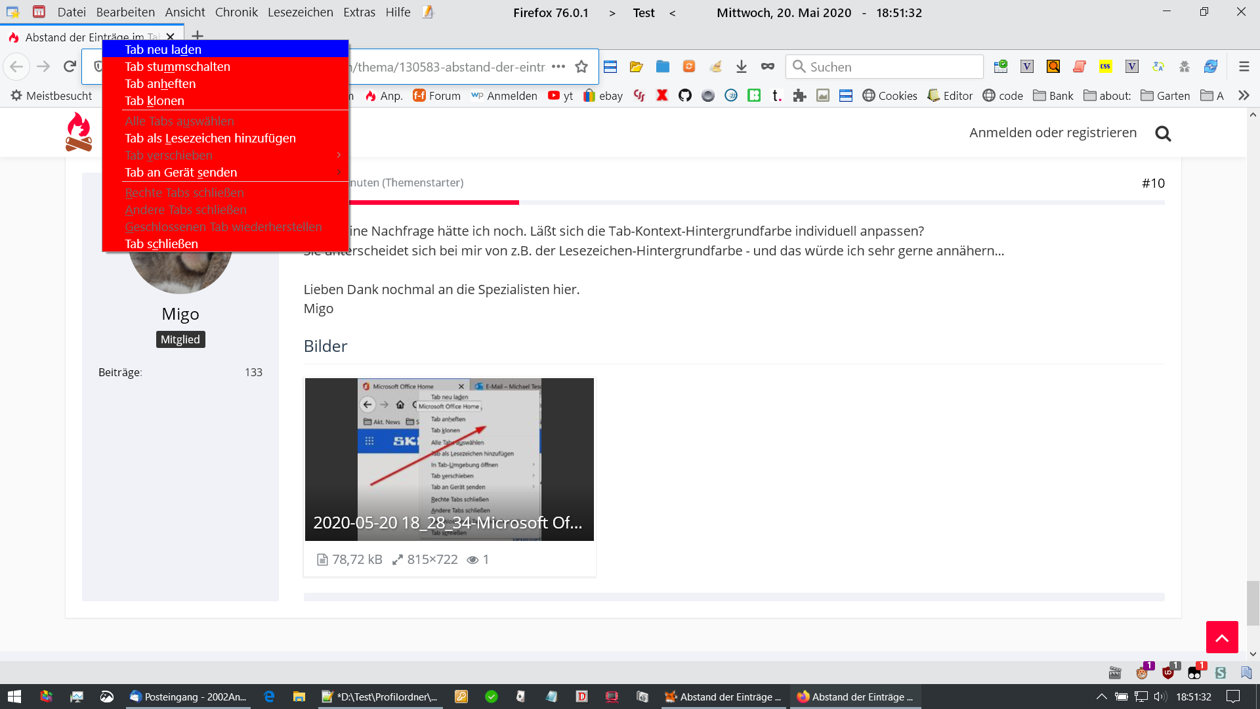Screen dimensions: 1260x709
Task: Click the reload page button
Action: 70,66
